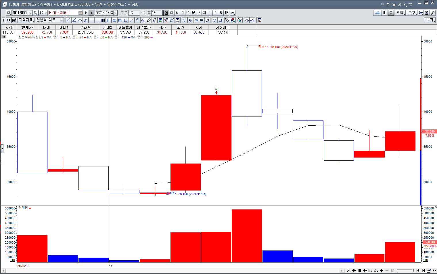The image size is (437, 274).
Task: Open saved chart folder icon
Action: coord(421,13)
